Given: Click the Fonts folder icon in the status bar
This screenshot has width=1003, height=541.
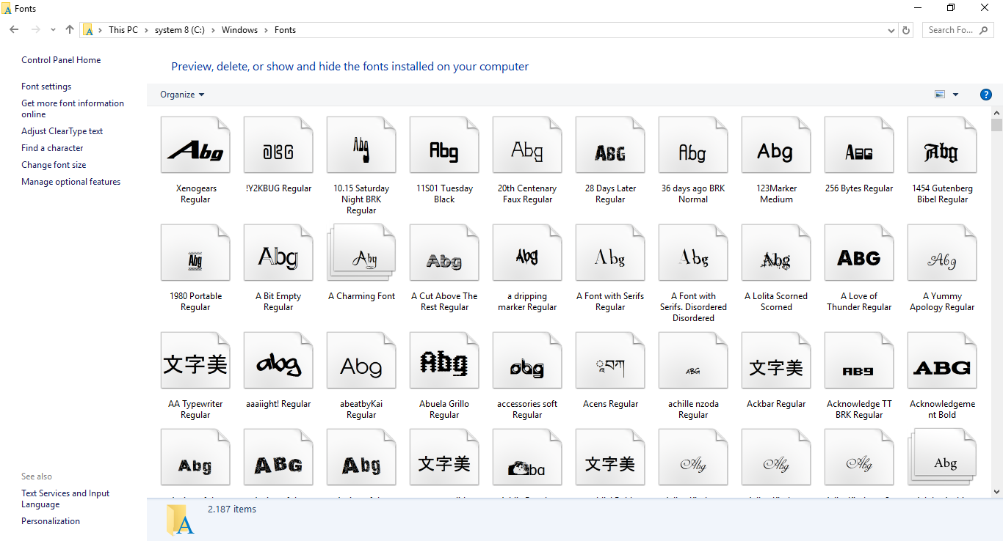Looking at the screenshot, I should click(181, 519).
